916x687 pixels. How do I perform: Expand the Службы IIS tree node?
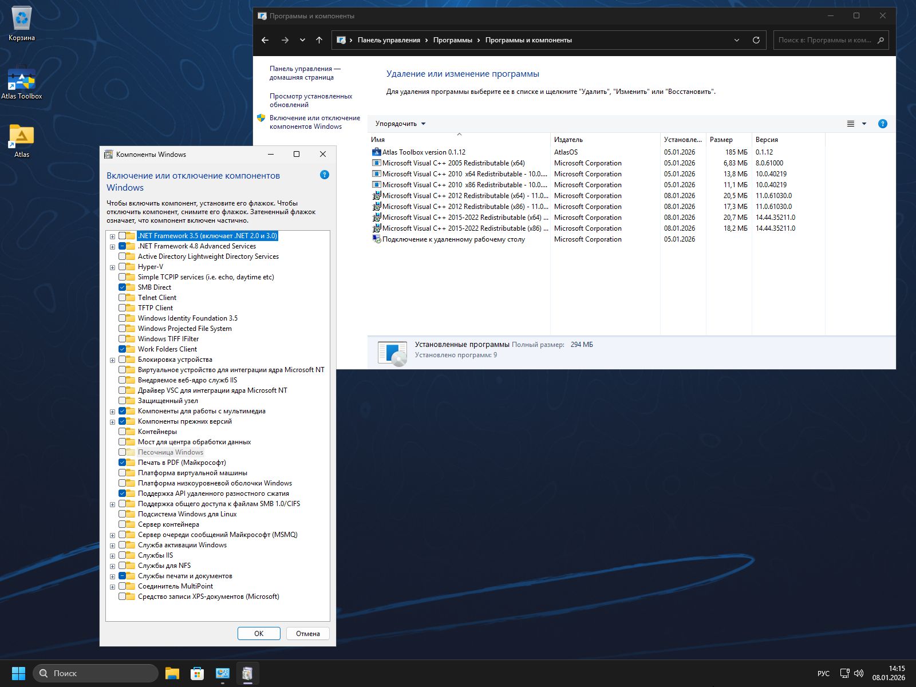113,556
